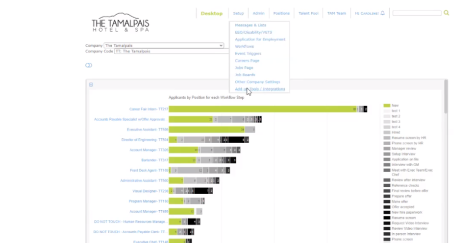Select Application for Employment menu item
Screen dimensions: 474x243
[260, 40]
